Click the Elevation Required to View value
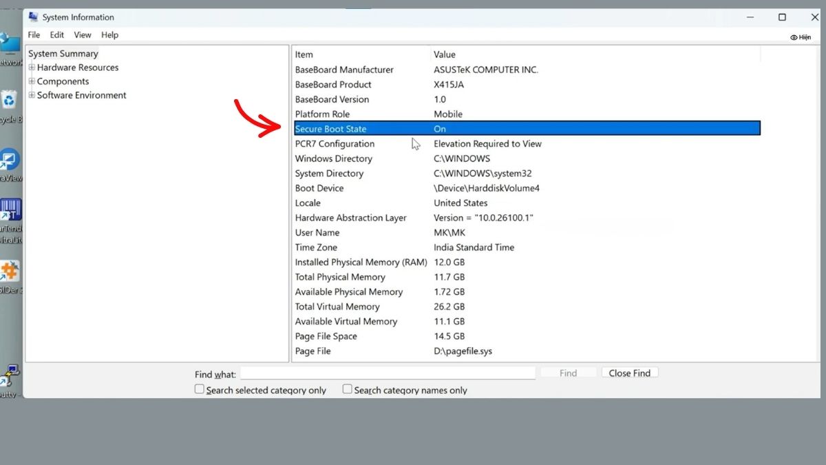The image size is (826, 465). [487, 144]
